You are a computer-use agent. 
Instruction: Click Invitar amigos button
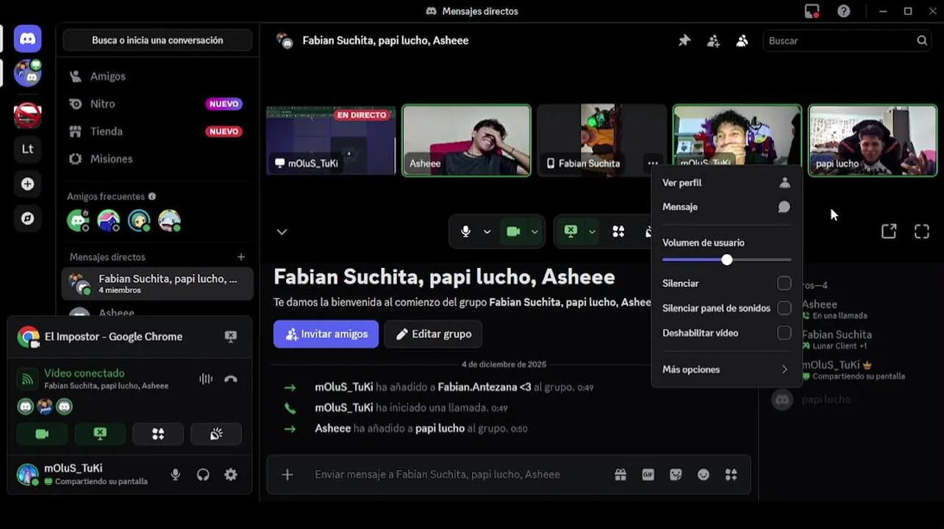[326, 334]
